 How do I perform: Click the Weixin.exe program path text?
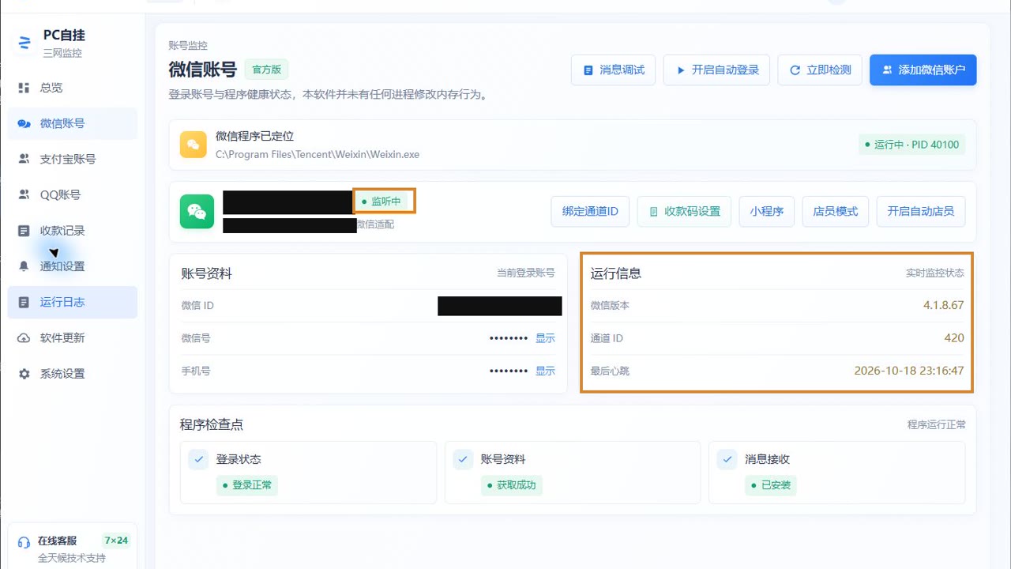pyautogui.click(x=318, y=154)
